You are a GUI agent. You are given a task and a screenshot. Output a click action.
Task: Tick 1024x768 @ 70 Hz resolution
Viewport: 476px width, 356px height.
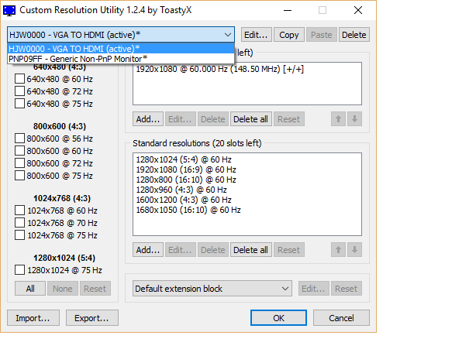click(20, 223)
